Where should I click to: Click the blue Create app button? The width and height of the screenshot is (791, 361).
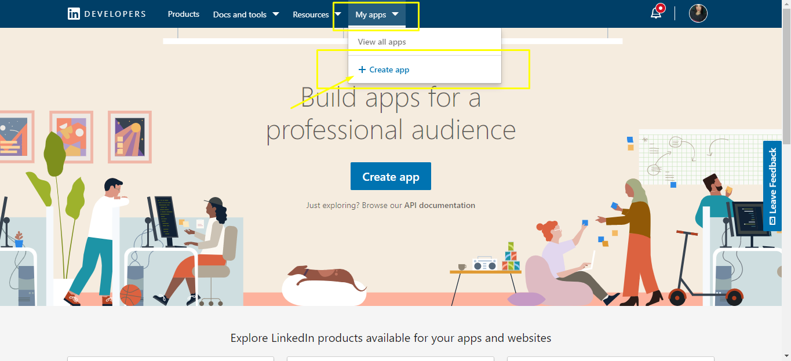pos(391,177)
